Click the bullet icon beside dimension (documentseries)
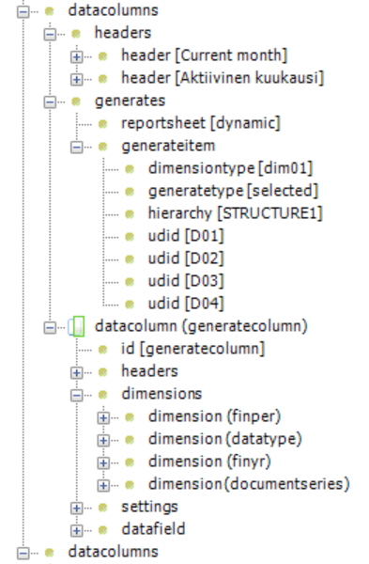The width and height of the screenshot is (369, 564). tap(130, 485)
